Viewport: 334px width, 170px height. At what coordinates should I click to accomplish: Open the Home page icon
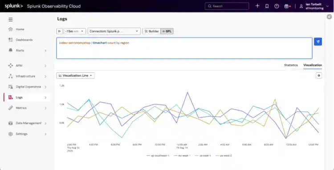[x=10, y=29]
